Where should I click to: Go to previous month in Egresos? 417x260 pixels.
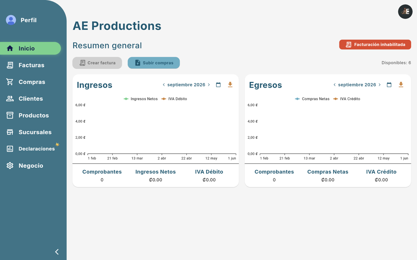click(x=334, y=85)
